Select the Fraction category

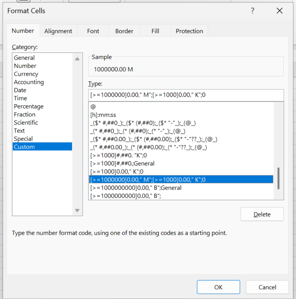click(42, 114)
